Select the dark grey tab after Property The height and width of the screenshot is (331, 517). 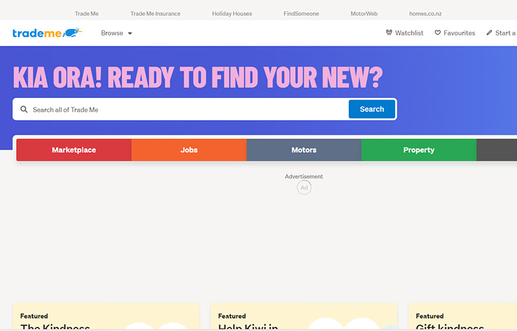point(496,150)
